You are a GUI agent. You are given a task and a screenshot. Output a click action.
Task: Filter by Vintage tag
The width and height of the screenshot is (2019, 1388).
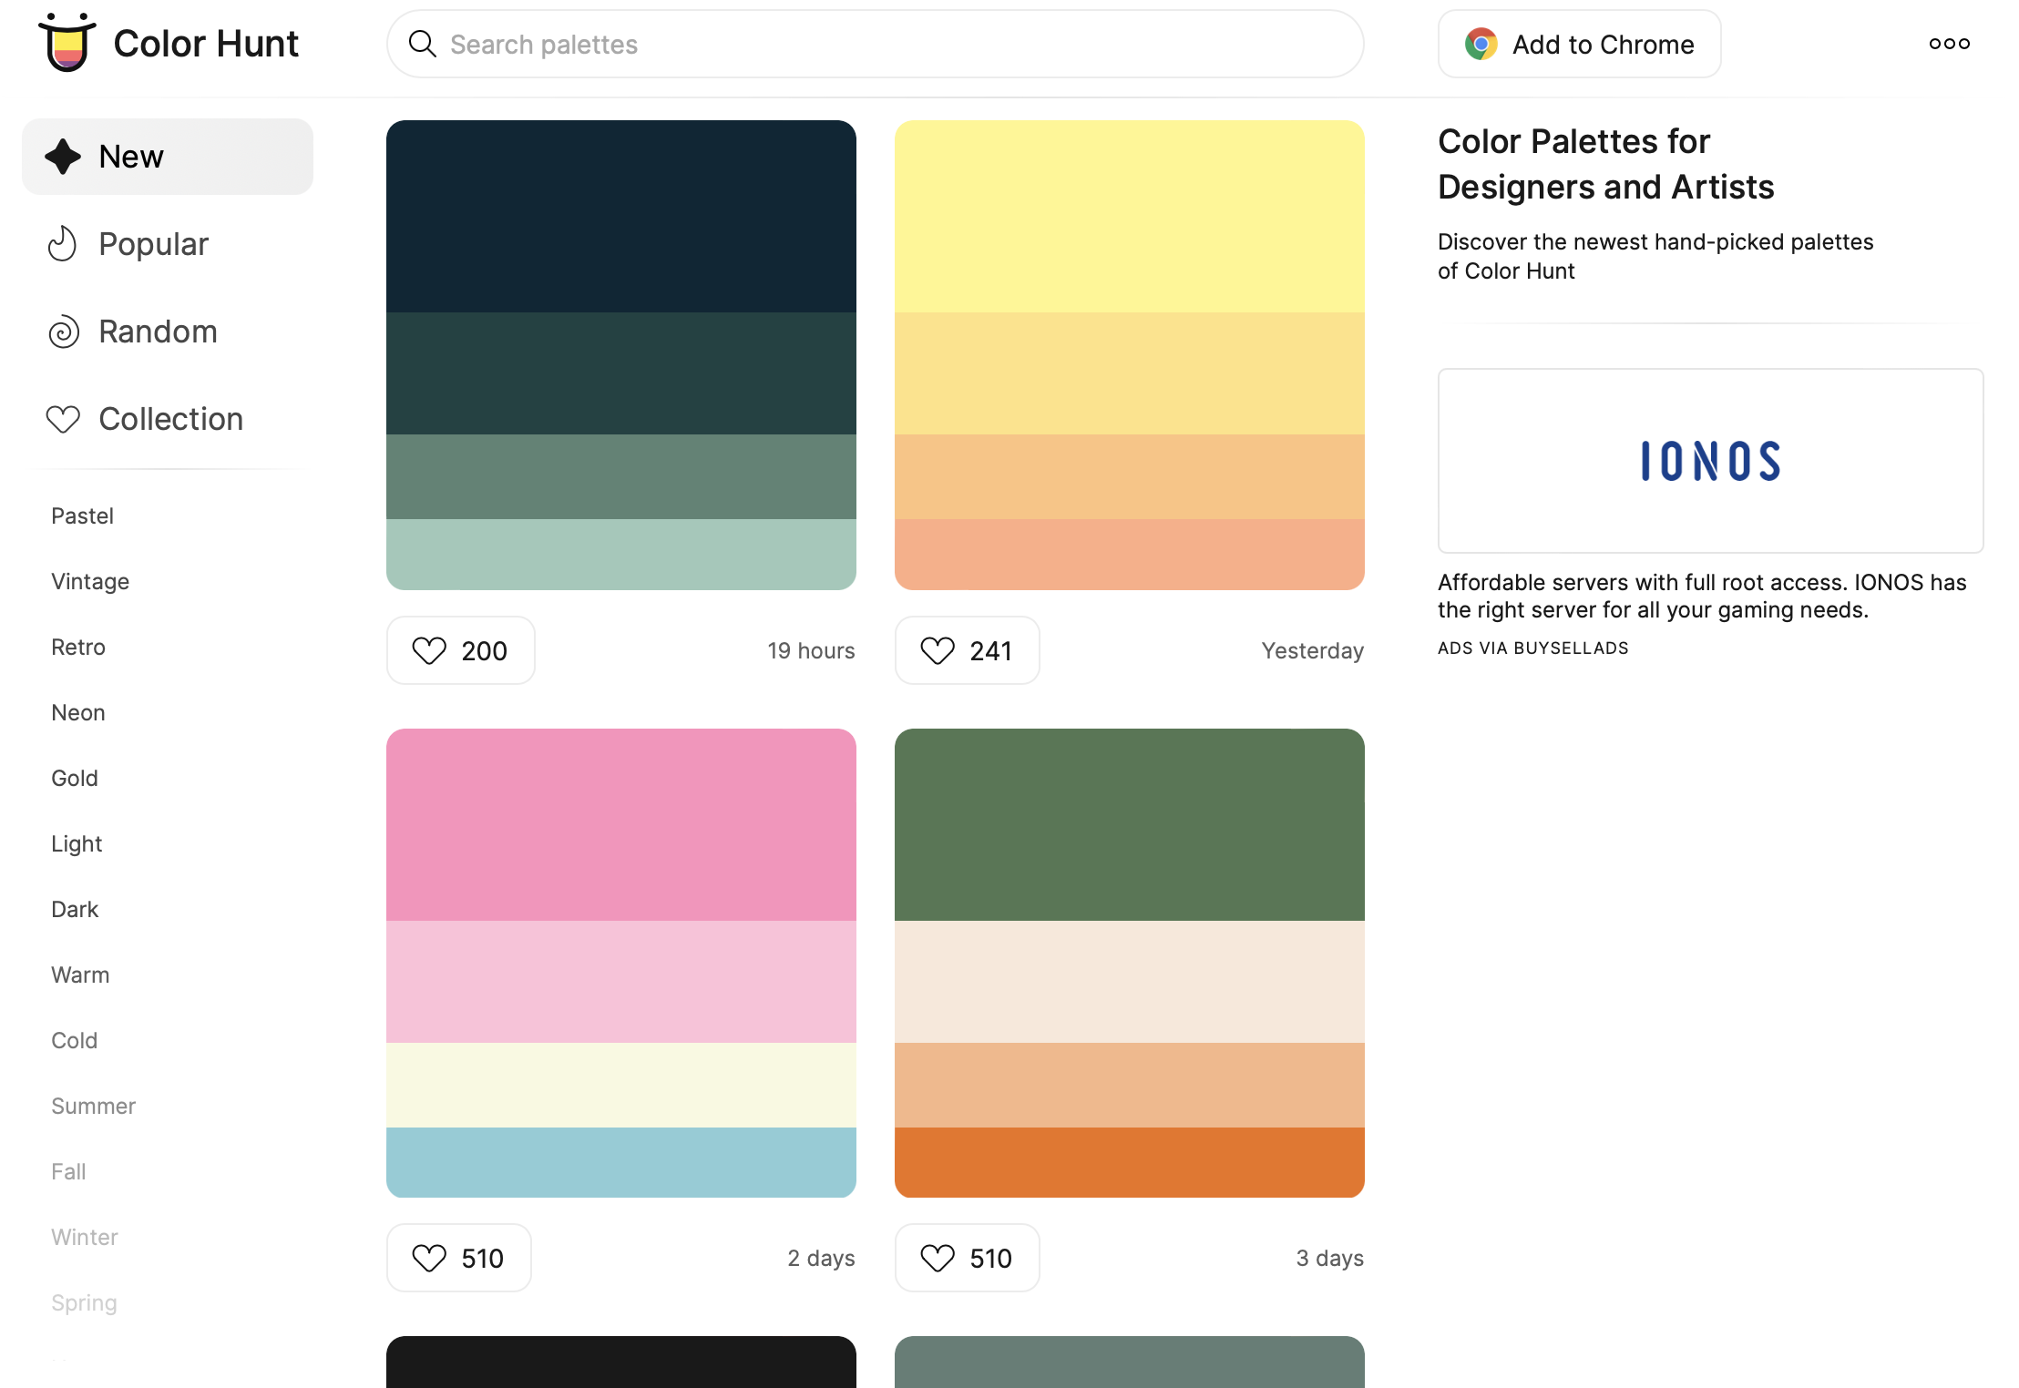click(90, 582)
